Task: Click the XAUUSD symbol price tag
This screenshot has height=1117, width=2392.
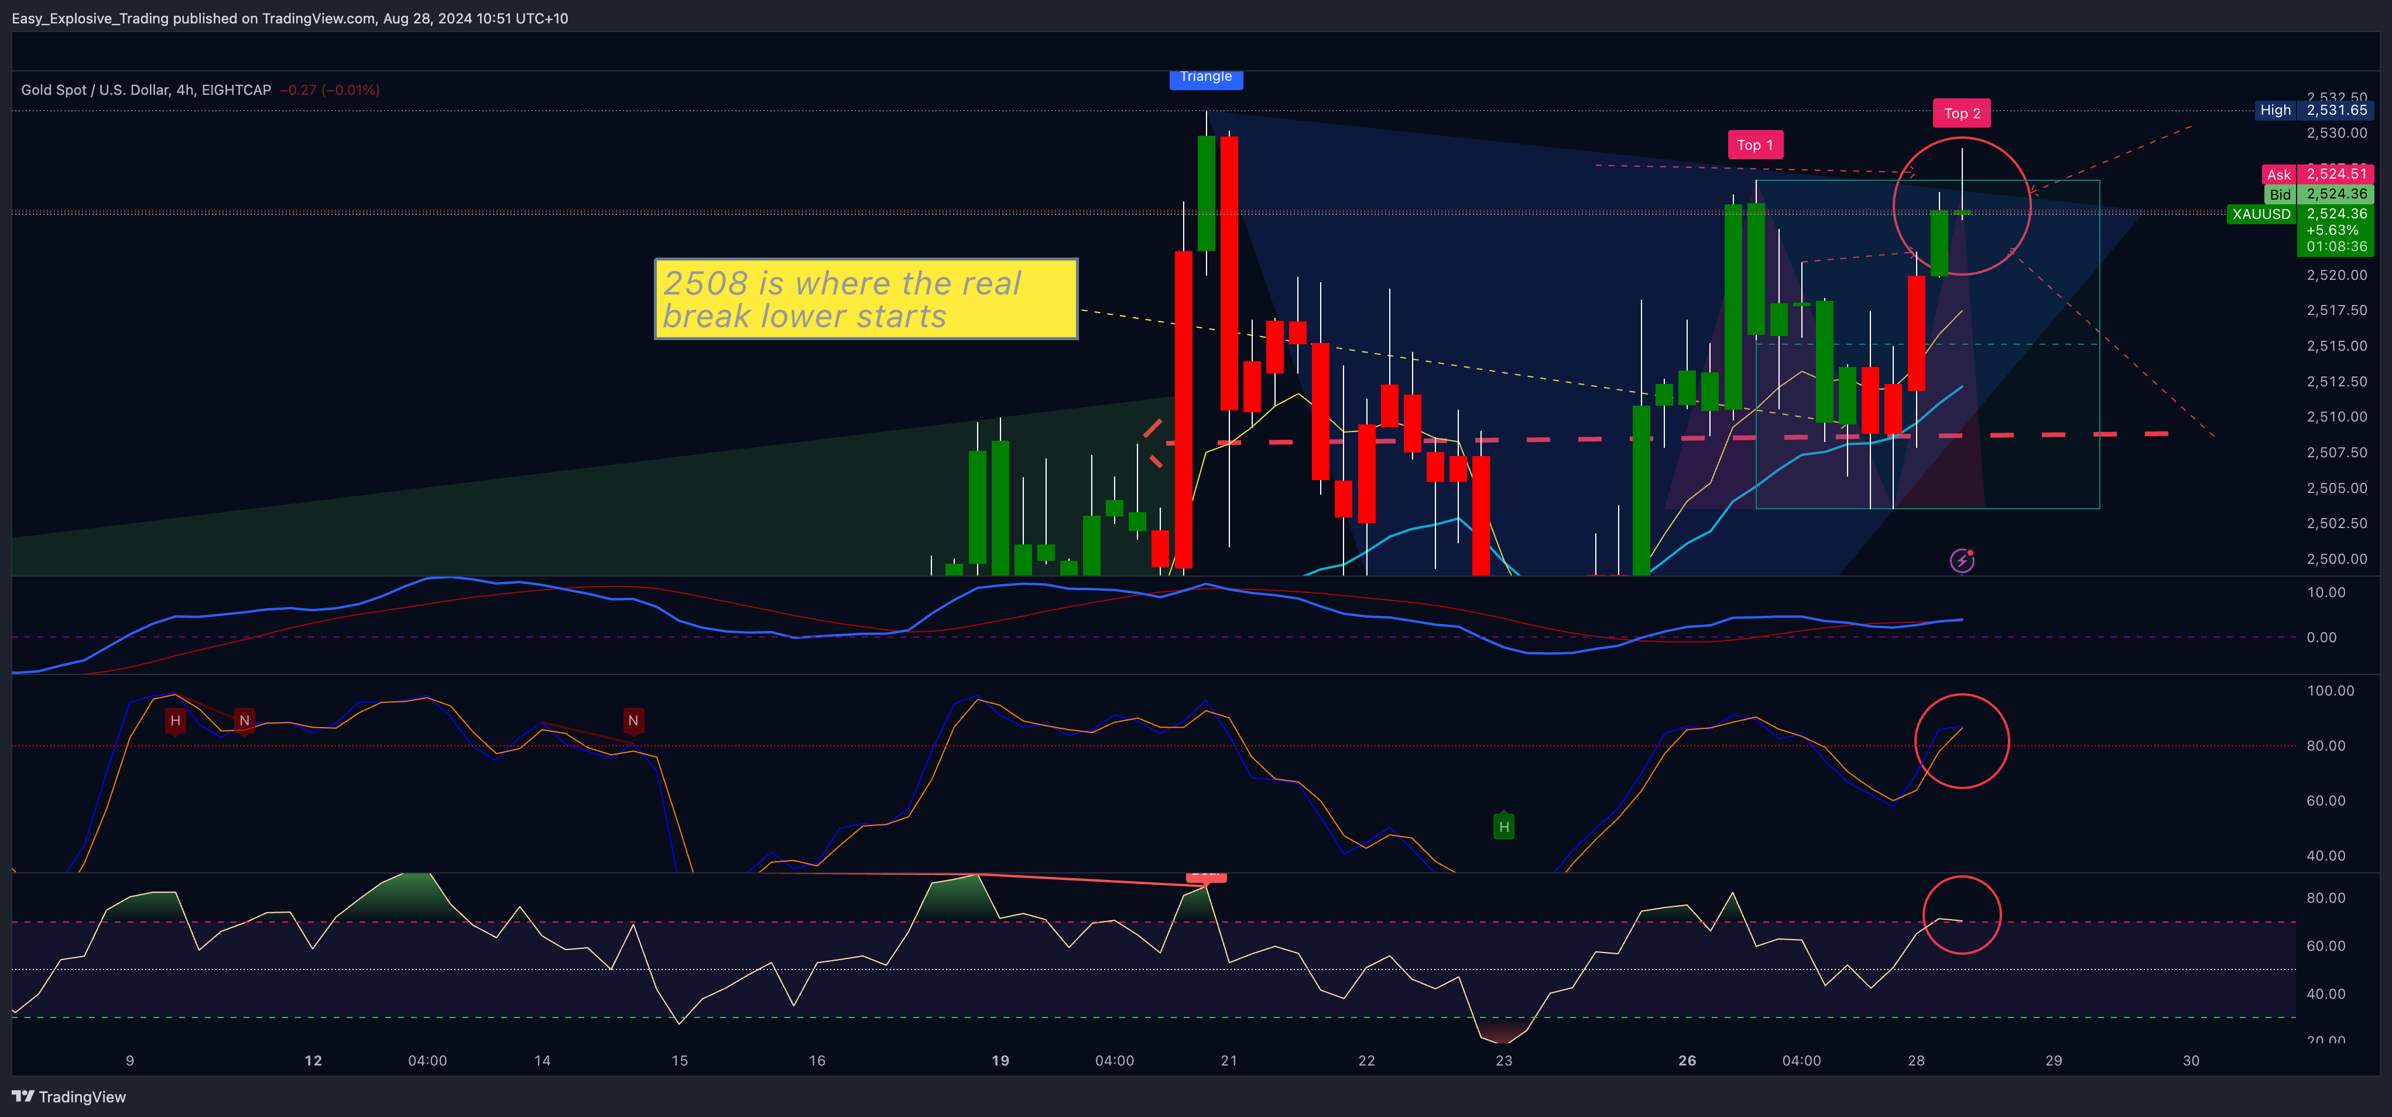Action: click(x=2260, y=214)
